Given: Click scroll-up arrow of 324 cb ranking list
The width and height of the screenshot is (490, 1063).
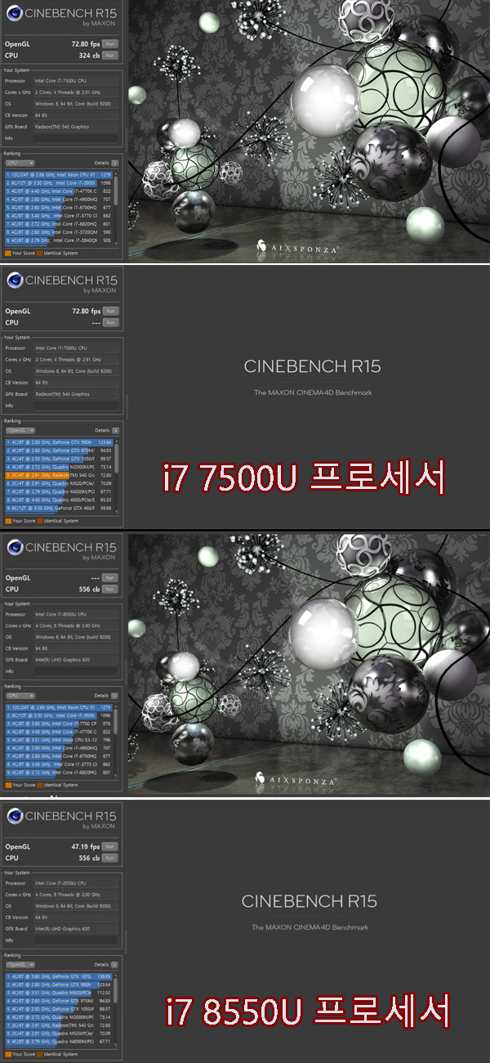Looking at the screenshot, I should [115, 173].
